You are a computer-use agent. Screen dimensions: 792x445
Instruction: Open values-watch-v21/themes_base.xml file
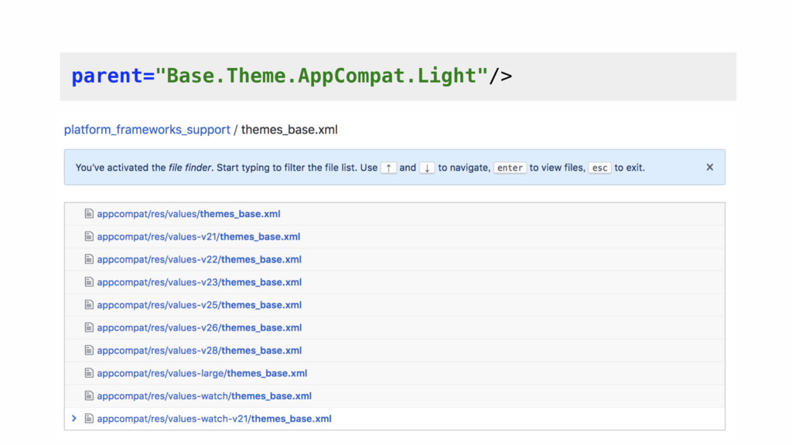(x=214, y=419)
